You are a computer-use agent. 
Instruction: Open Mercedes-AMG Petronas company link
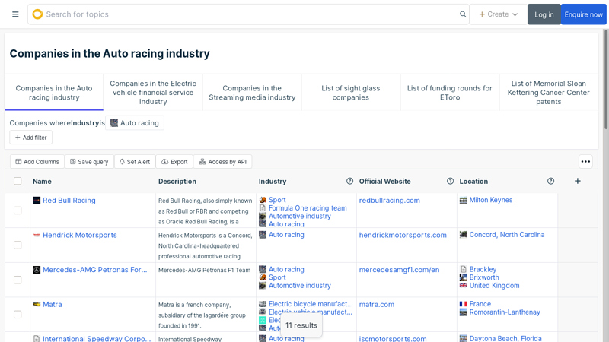click(94, 270)
